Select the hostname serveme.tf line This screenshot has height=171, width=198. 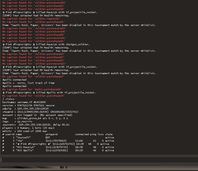[x=24, y=102]
